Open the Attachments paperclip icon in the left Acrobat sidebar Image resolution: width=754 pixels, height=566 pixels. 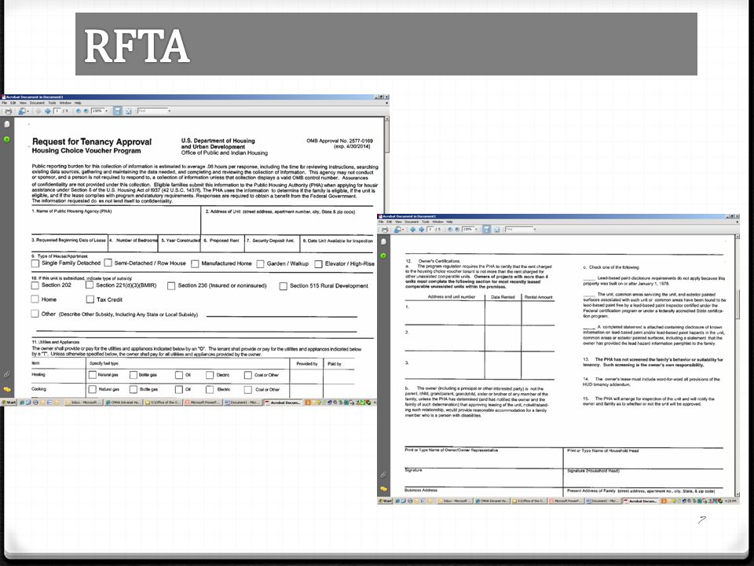[7, 374]
